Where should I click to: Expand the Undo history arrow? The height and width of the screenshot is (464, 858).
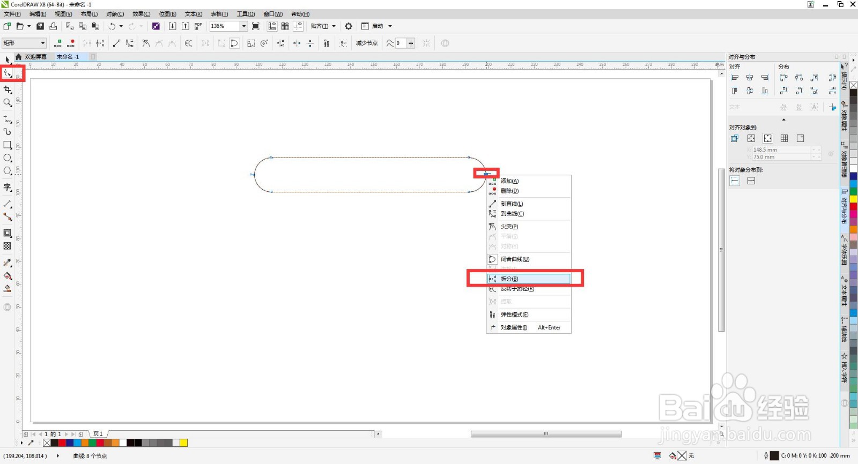click(121, 26)
